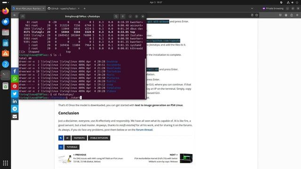Screen dimensions: 301x169
Task: Share article on Twitter
Action: [x=15, y=94]
